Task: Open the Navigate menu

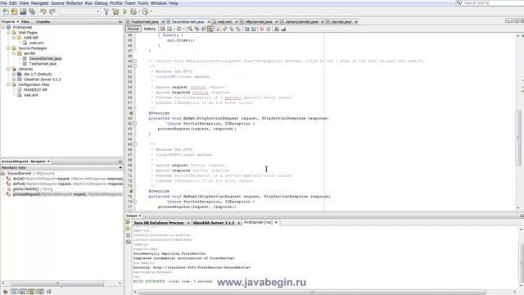Action: click(x=40, y=3)
